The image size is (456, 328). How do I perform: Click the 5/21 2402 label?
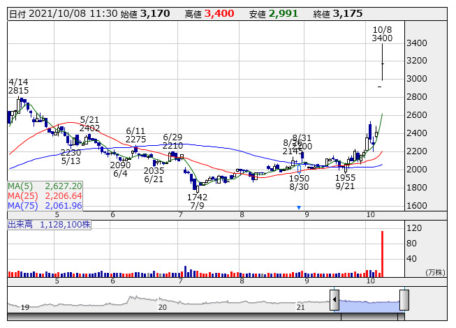point(89,124)
